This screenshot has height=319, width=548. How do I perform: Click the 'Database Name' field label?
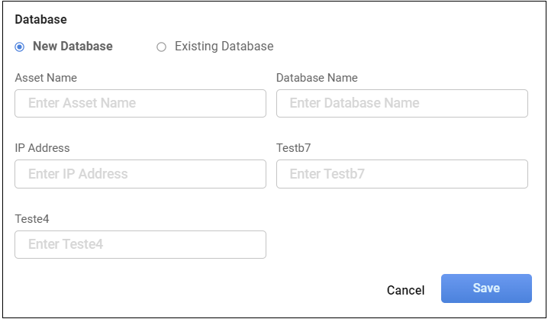point(317,78)
